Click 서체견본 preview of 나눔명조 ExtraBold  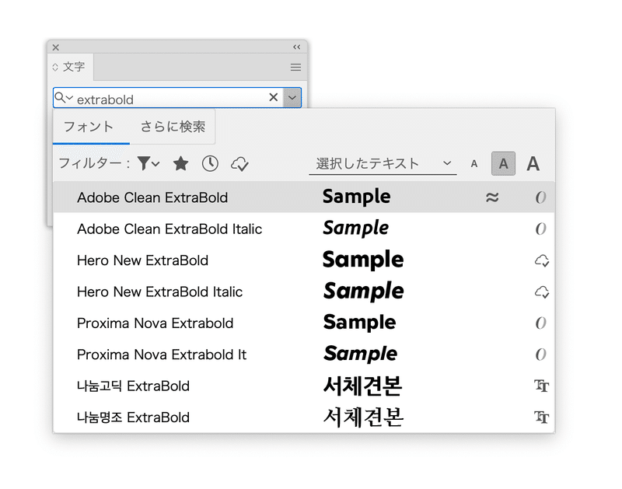click(x=363, y=417)
